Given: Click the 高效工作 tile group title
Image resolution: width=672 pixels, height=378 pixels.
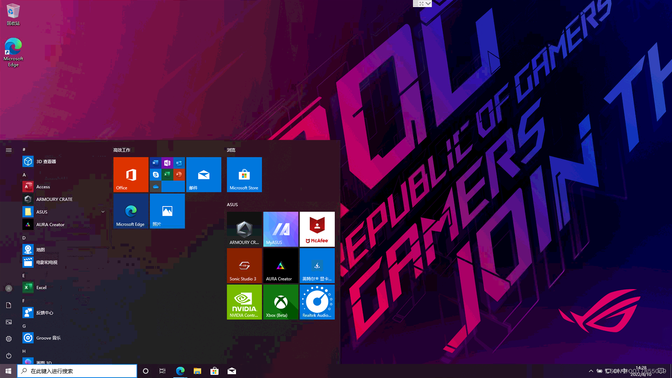Looking at the screenshot, I should 122,150.
